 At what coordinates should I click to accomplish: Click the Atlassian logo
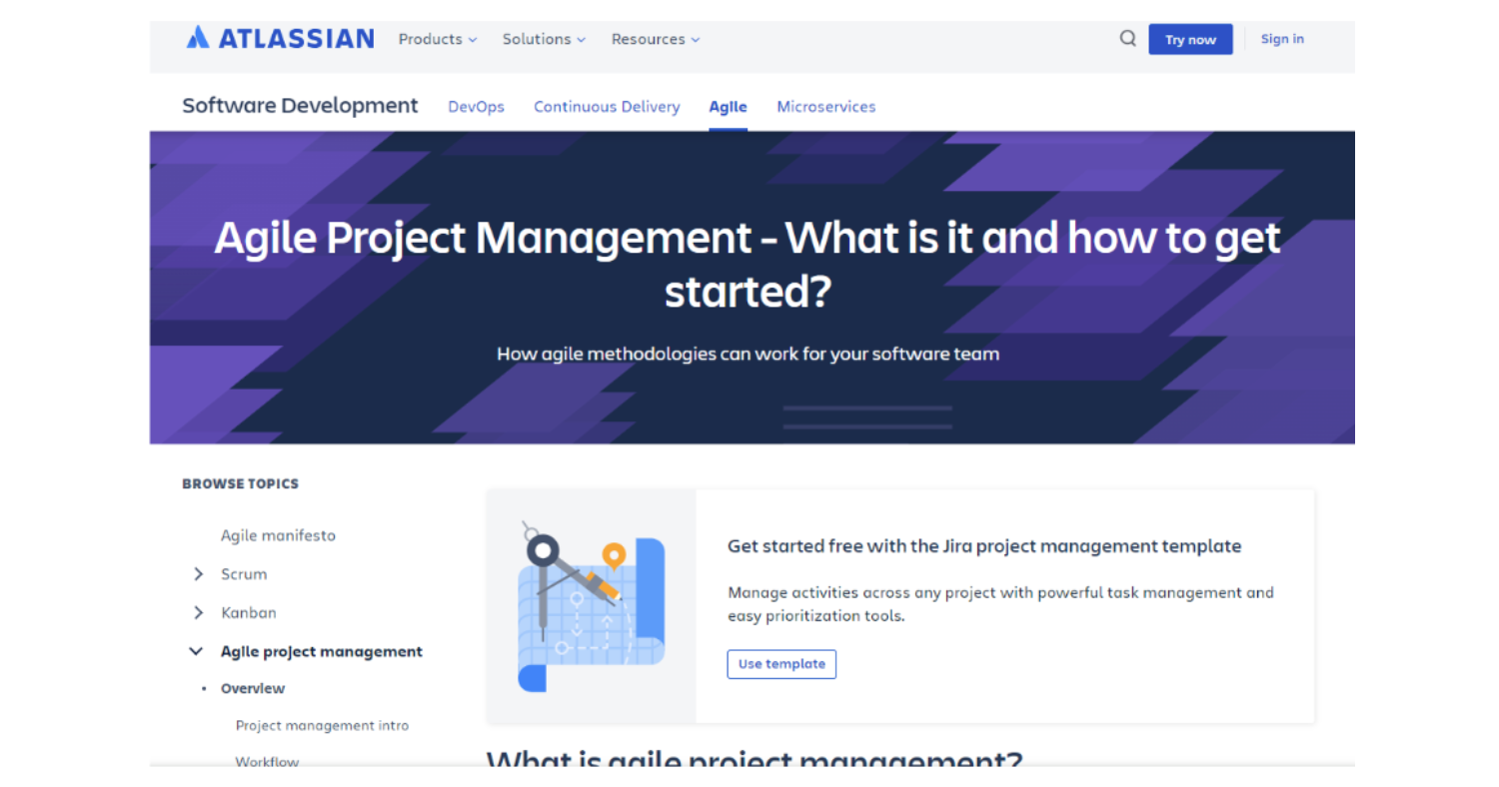[x=280, y=39]
